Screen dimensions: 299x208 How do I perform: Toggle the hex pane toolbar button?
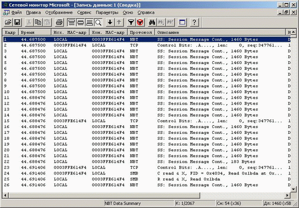89,22
